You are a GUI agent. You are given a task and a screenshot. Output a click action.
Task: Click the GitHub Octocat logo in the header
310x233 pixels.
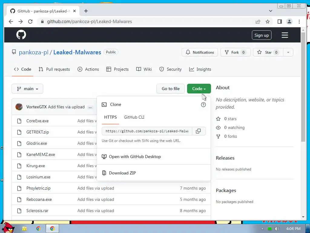coord(21,35)
